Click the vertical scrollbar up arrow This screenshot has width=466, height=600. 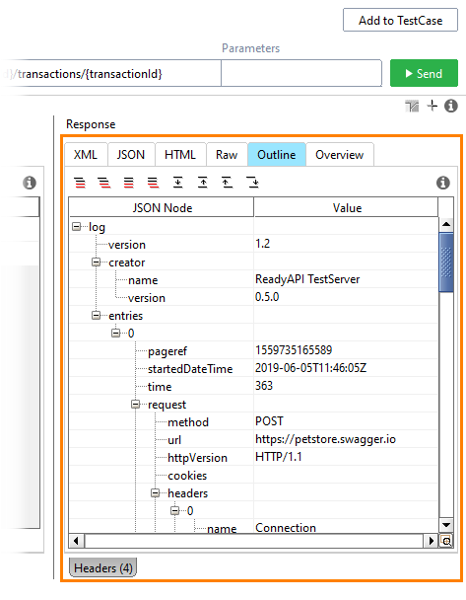pyautogui.click(x=446, y=224)
